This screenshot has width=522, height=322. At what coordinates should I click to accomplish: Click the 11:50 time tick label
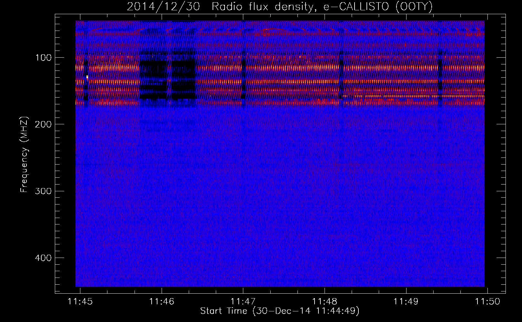488,301
